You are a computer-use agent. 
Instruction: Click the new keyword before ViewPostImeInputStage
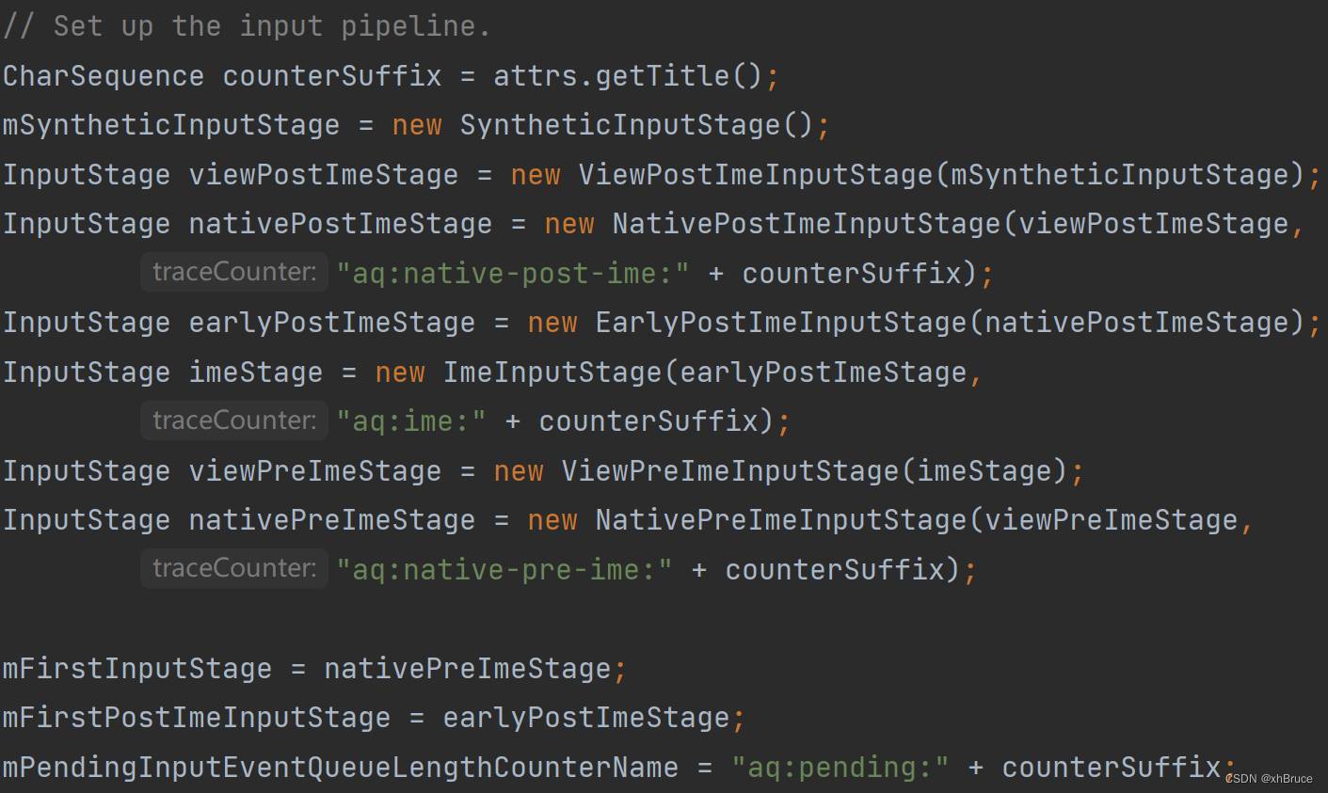coord(535,174)
